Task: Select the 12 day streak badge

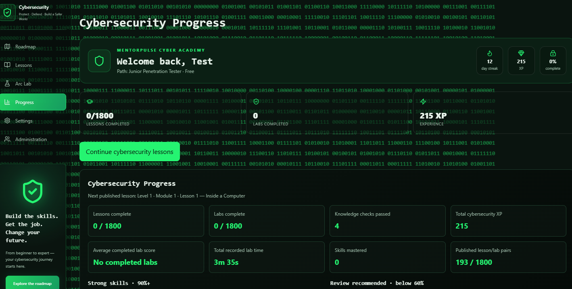Action: (490, 61)
